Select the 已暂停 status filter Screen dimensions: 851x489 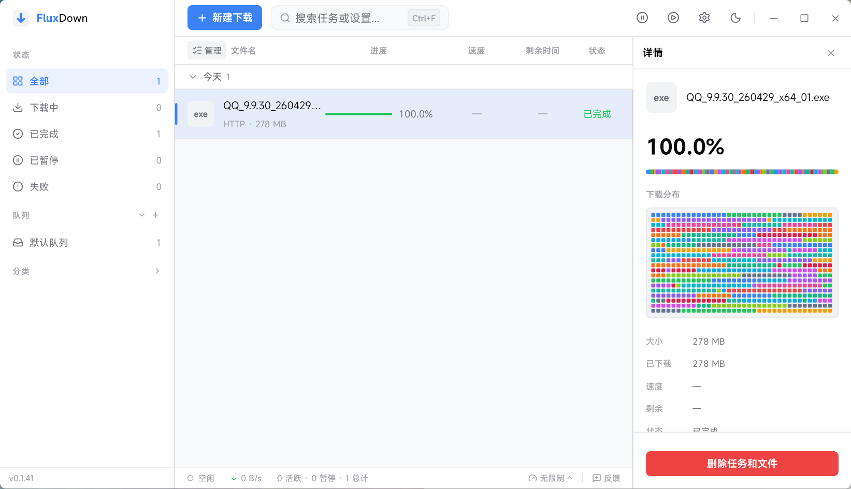click(x=87, y=160)
